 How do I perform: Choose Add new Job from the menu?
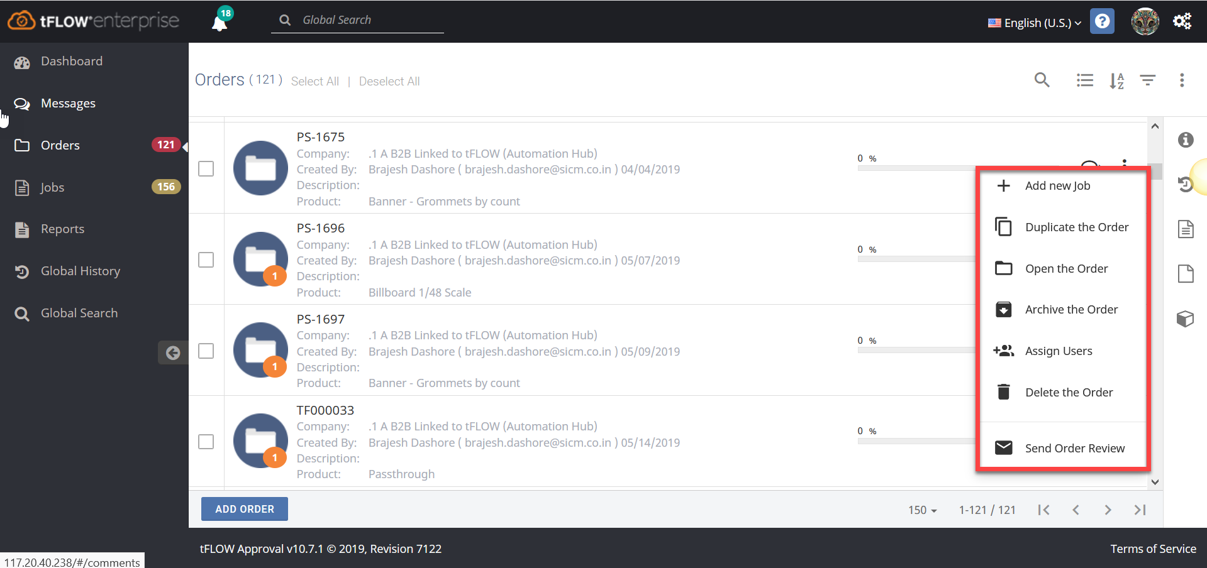click(x=1063, y=185)
